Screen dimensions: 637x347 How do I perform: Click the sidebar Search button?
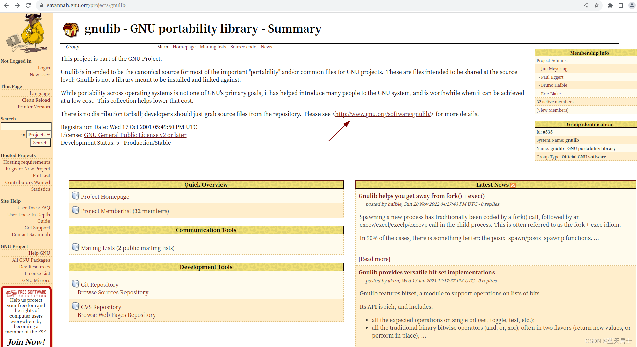40,143
